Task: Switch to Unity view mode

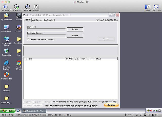Action: pyautogui.click(x=148, y=8)
